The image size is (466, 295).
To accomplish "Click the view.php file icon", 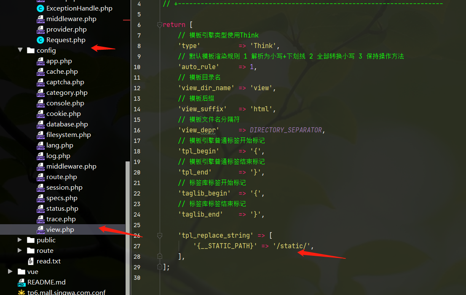I will pyautogui.click(x=40, y=230).
